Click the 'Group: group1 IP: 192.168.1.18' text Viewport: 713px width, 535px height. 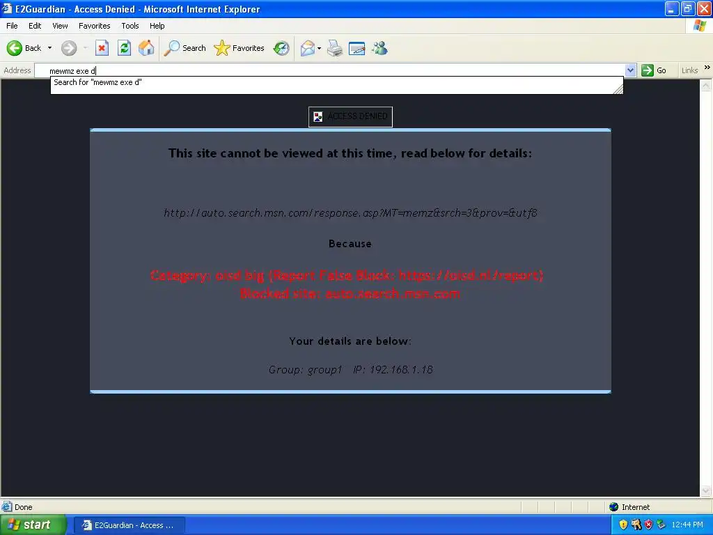pyautogui.click(x=351, y=369)
